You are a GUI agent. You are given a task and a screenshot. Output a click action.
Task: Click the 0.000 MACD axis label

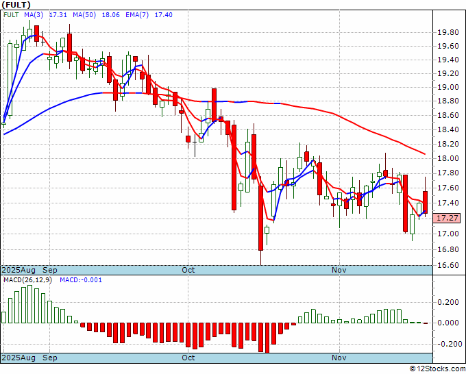[448, 323]
